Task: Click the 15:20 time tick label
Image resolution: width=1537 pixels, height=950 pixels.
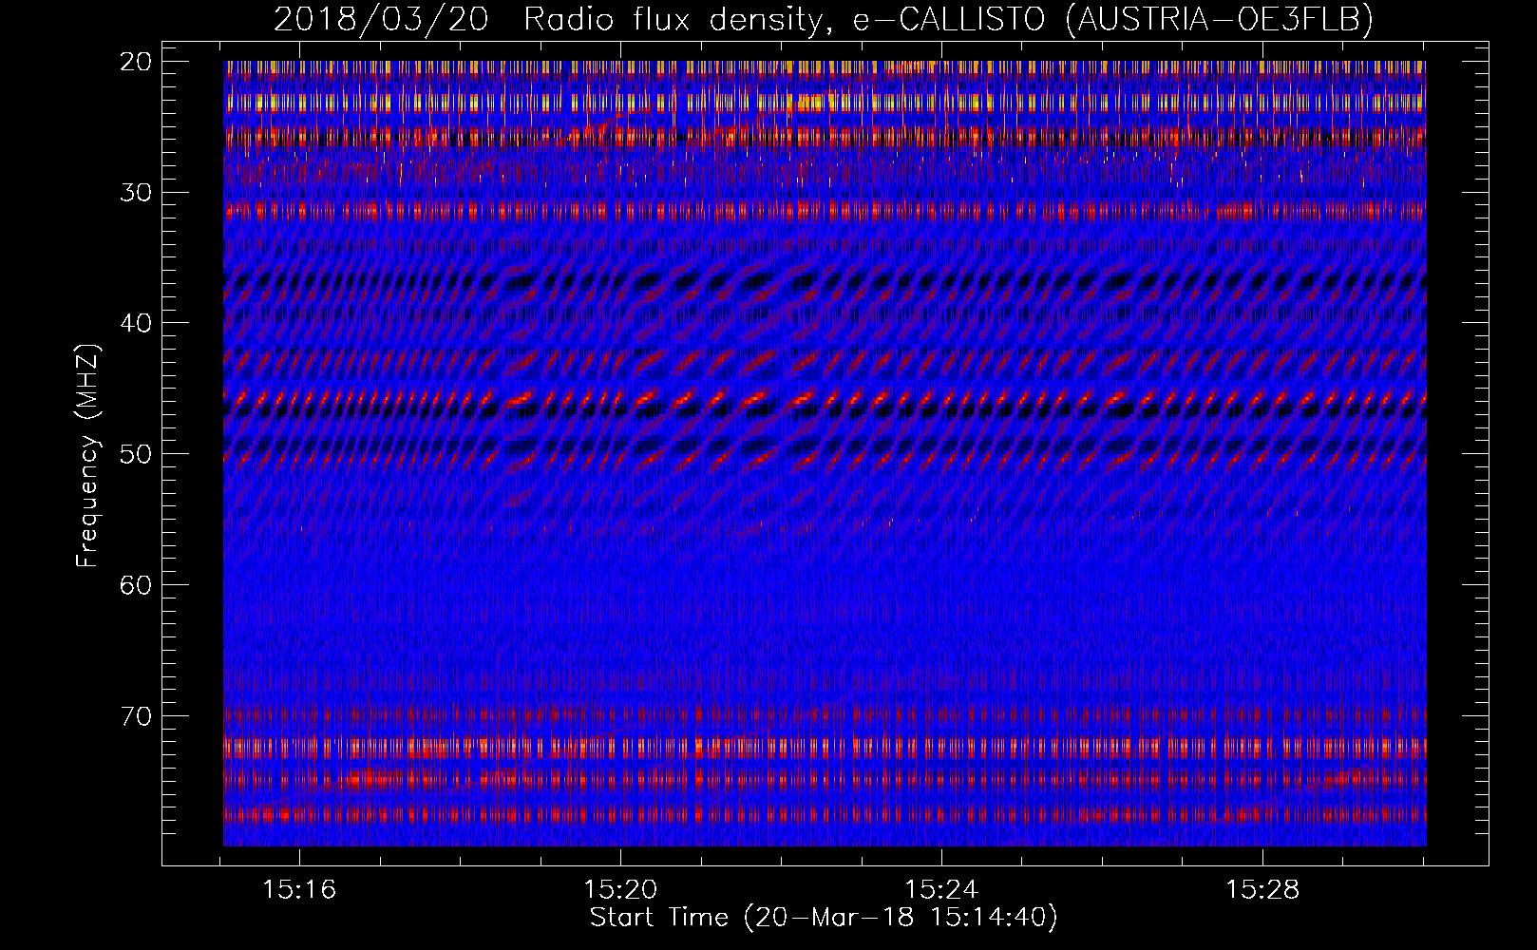Action: [x=620, y=890]
